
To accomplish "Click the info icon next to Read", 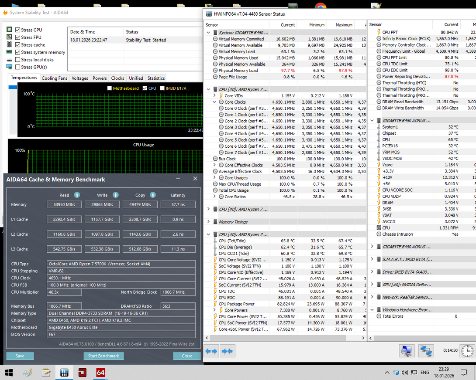I will [77, 195].
